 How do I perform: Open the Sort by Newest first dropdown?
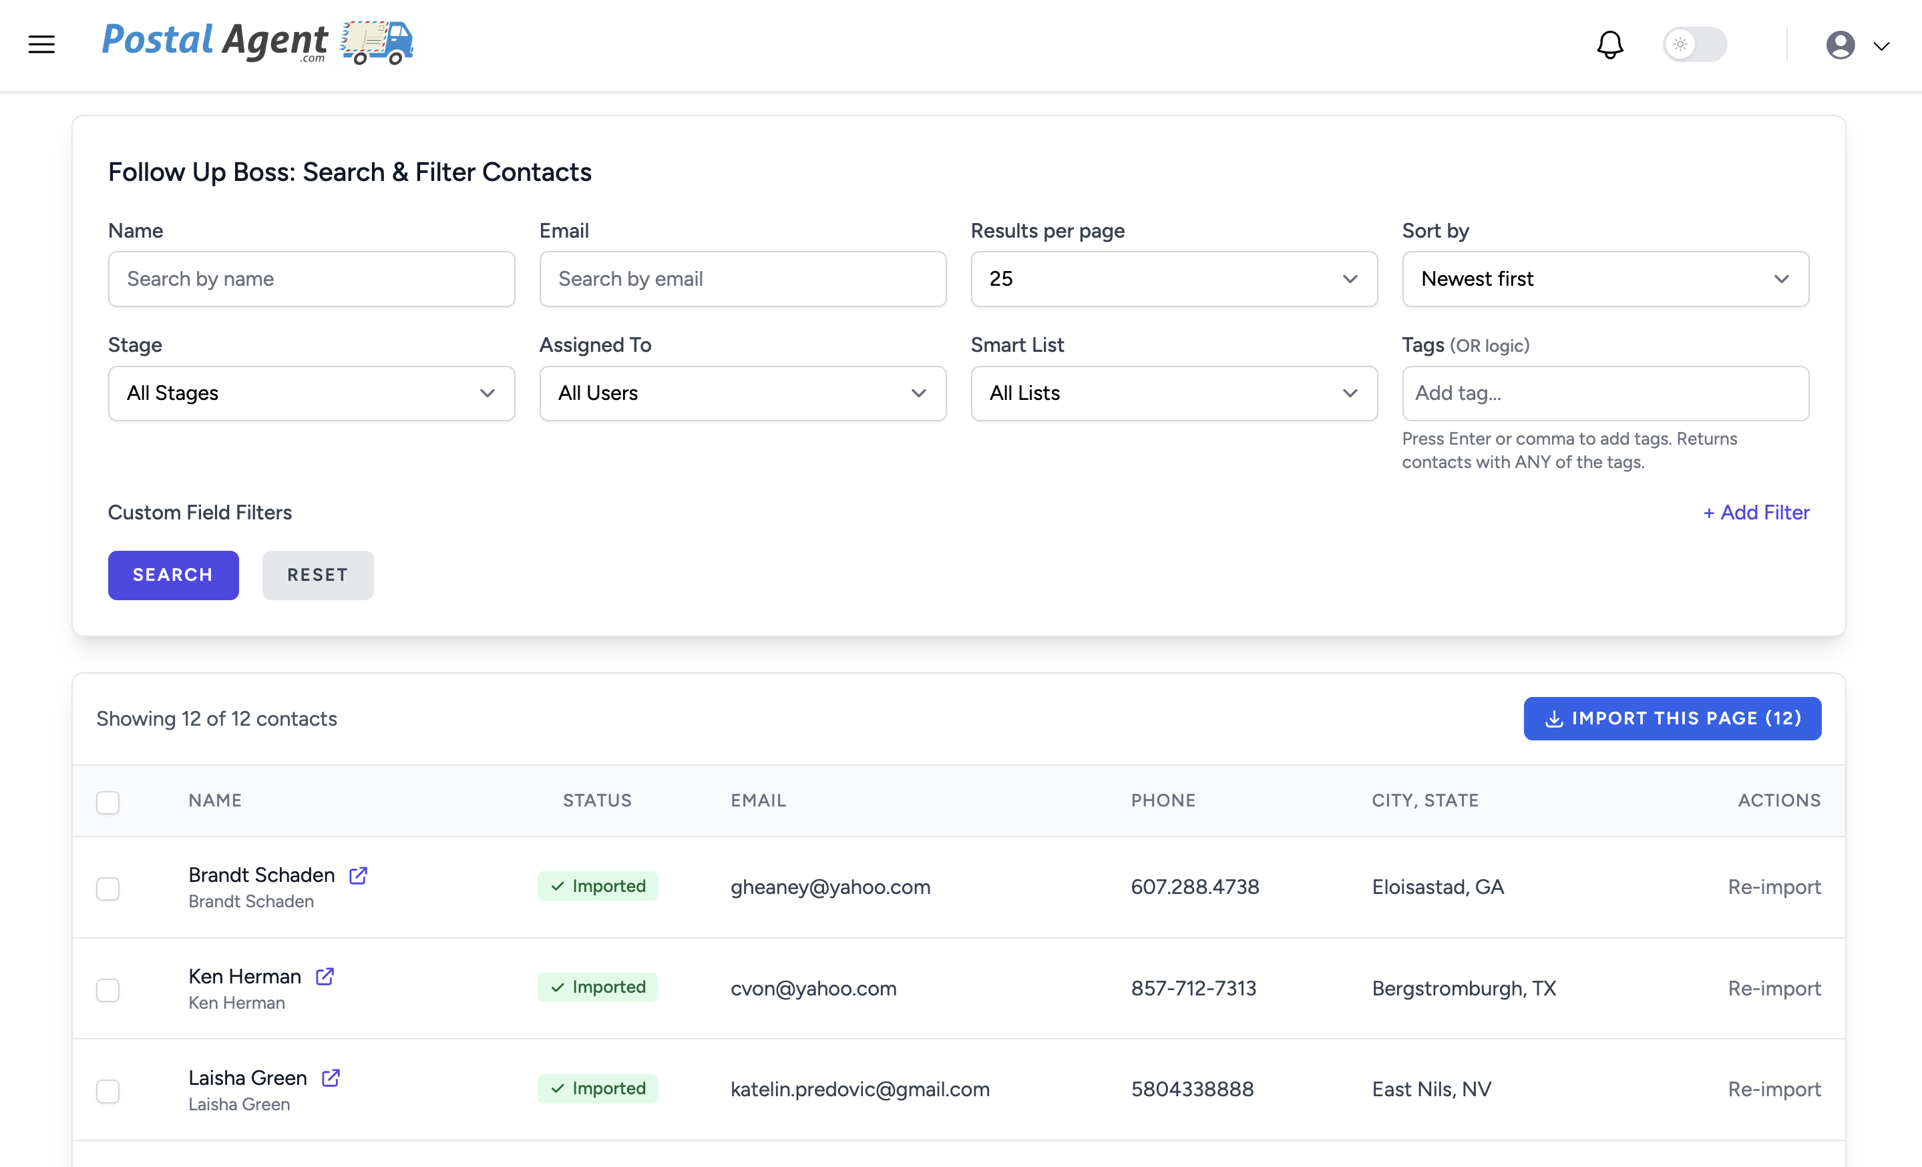point(1605,279)
